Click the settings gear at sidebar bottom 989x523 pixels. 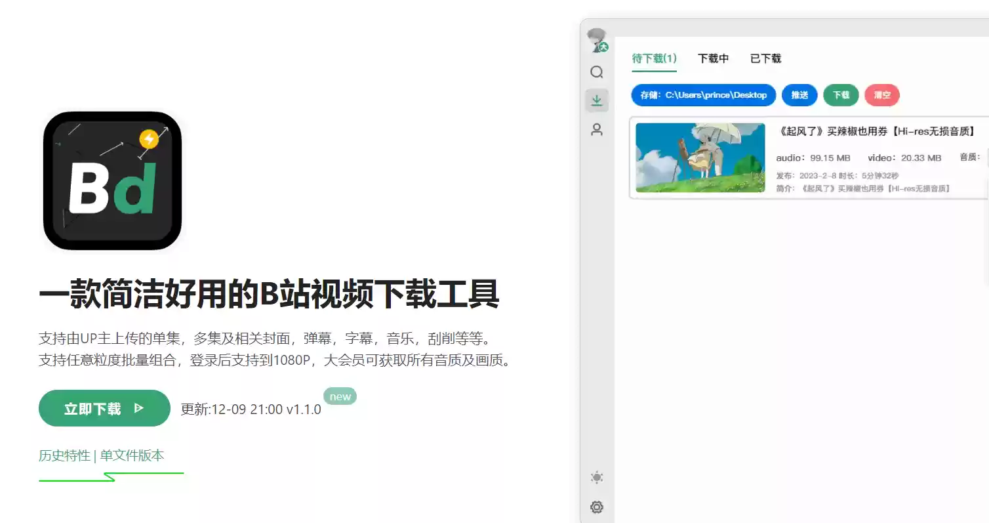597,507
